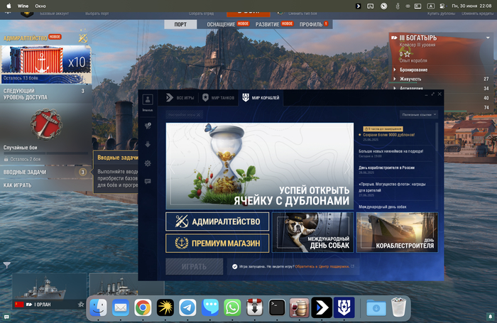The width and height of the screenshot is (497, 323).
Task: Open WhatsApp from the dock
Action: pos(232,307)
